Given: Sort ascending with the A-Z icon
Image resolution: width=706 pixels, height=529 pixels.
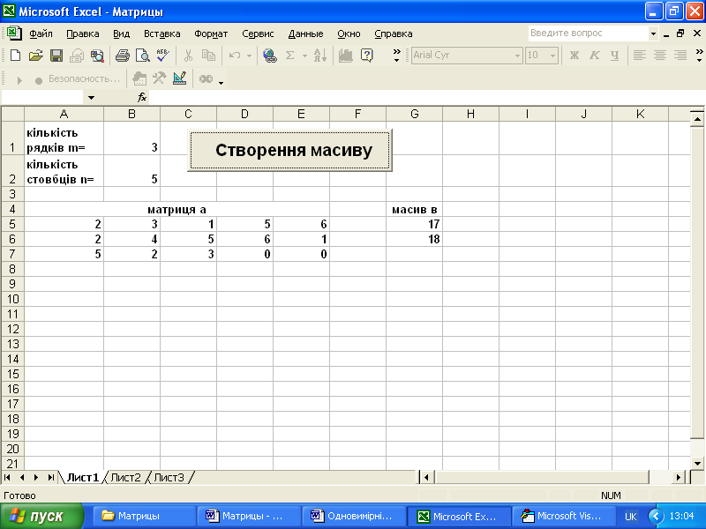Looking at the screenshot, I should pos(320,56).
